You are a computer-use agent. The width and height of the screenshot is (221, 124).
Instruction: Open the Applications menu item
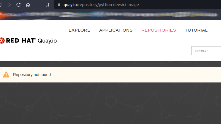(x=116, y=30)
